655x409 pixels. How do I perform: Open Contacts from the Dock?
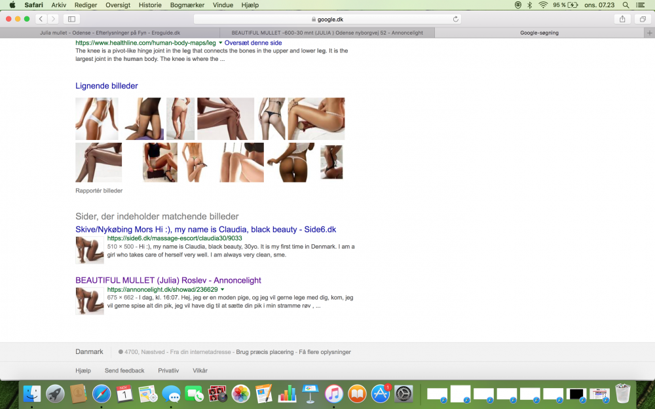78,393
